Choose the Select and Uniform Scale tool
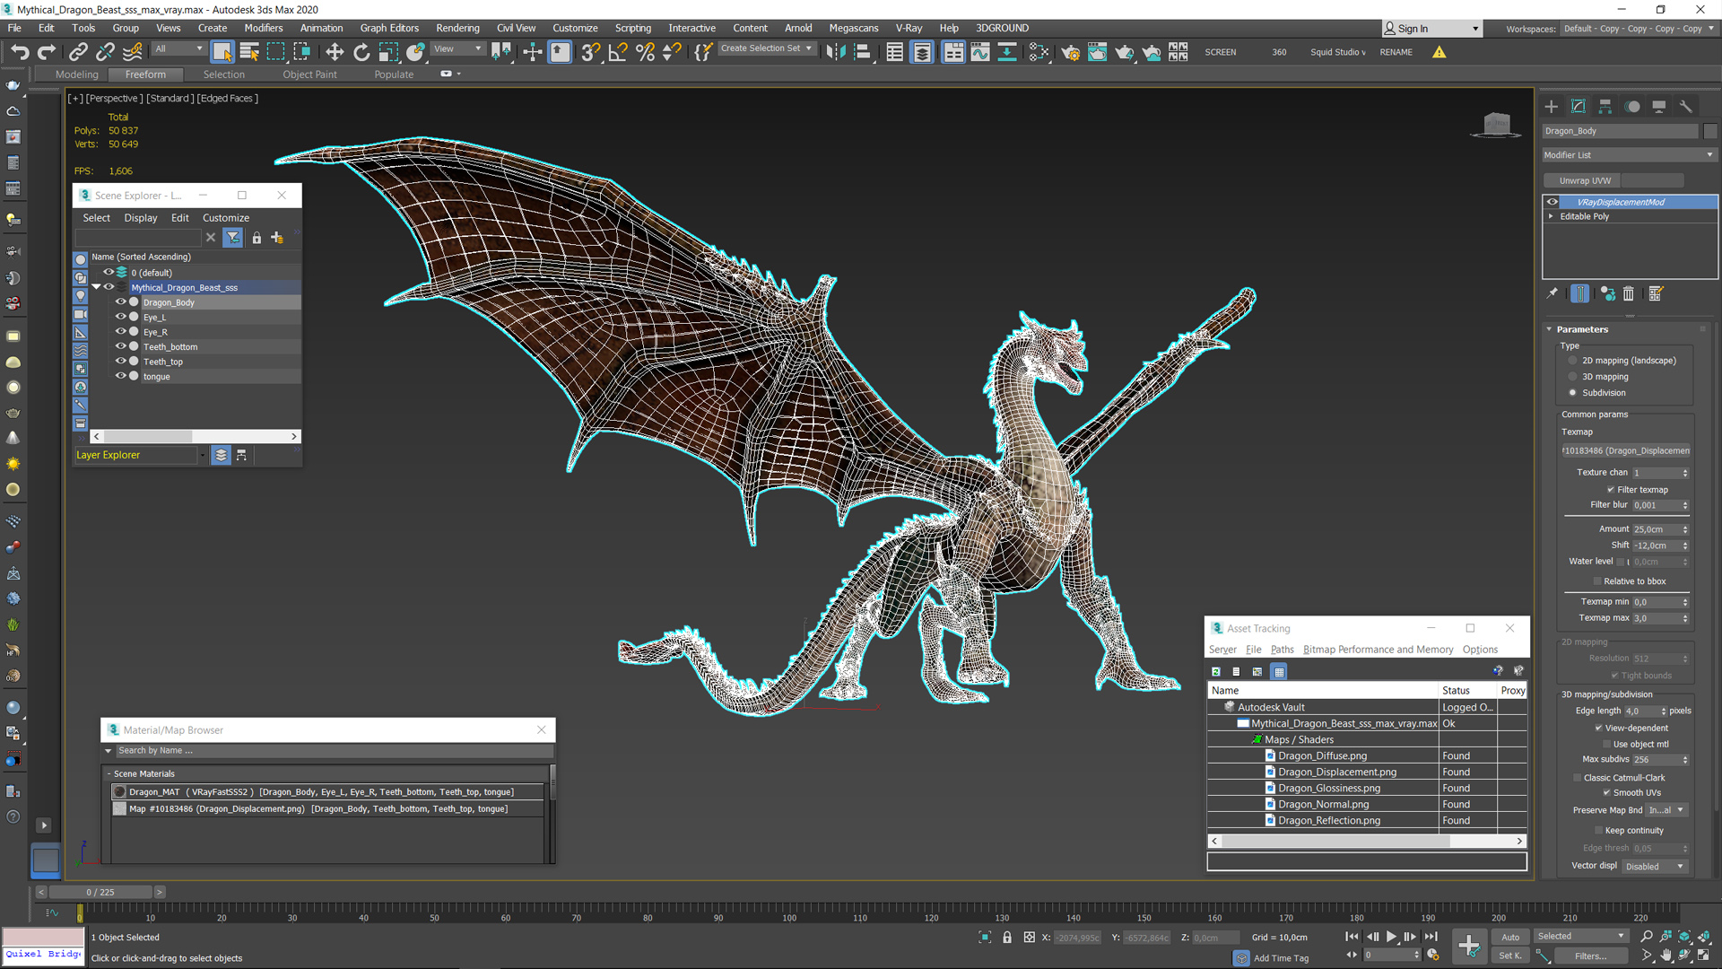 coord(388,52)
